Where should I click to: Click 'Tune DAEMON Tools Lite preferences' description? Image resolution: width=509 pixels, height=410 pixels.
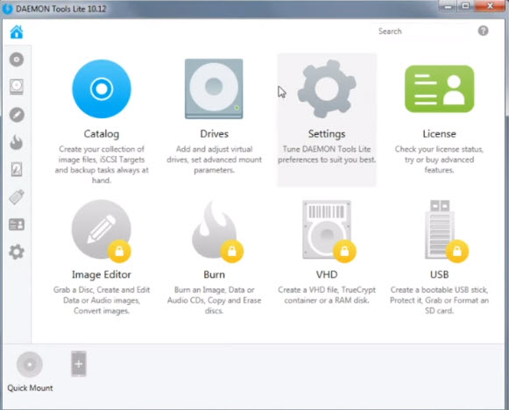click(327, 154)
